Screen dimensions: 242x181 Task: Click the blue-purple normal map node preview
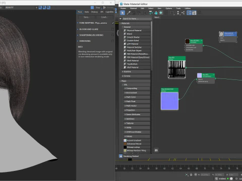[x=169, y=101]
